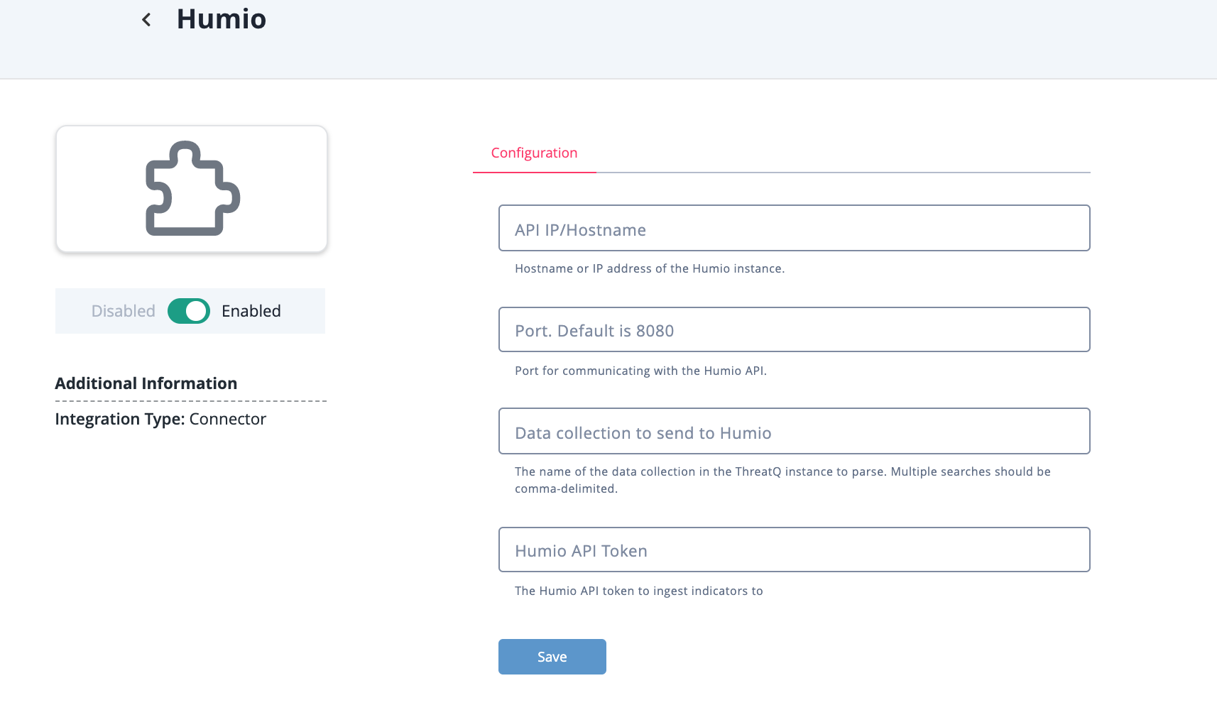Viewport: 1217px width, 710px height.
Task: Click the Humio API token helper text
Action: pyautogui.click(x=639, y=591)
